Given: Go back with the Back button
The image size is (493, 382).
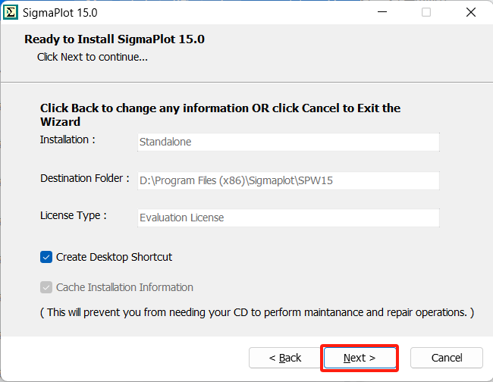Looking at the screenshot, I should [285, 358].
